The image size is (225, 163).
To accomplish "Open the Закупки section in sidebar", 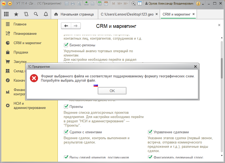I will click(x=20, y=62).
